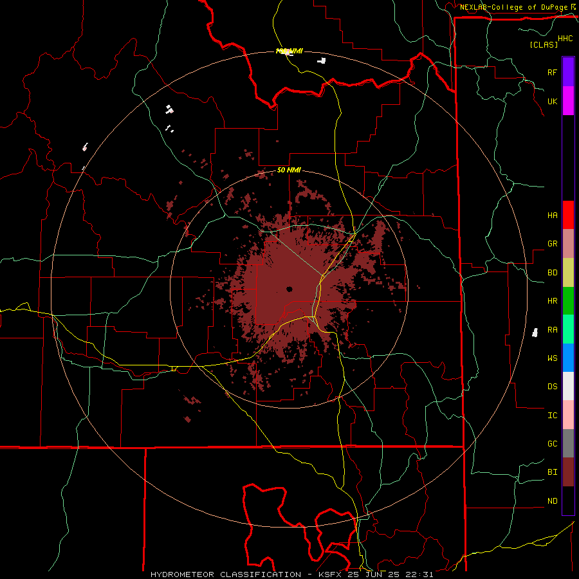Click the WS legend label

(x=552, y=358)
